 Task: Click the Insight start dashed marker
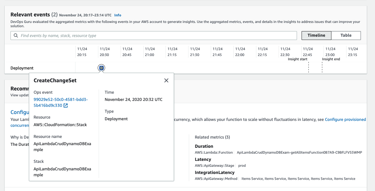[308, 68]
